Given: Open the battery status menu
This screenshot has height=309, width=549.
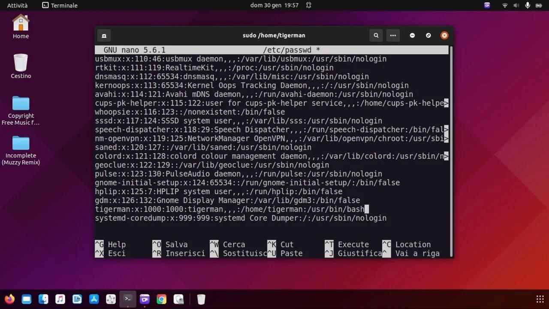Looking at the screenshot, I should tap(539, 5).
